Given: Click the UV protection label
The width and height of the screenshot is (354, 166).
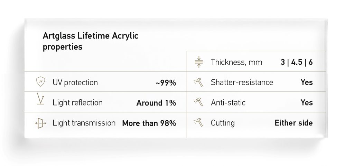Looking at the screenshot, I should point(75,82).
